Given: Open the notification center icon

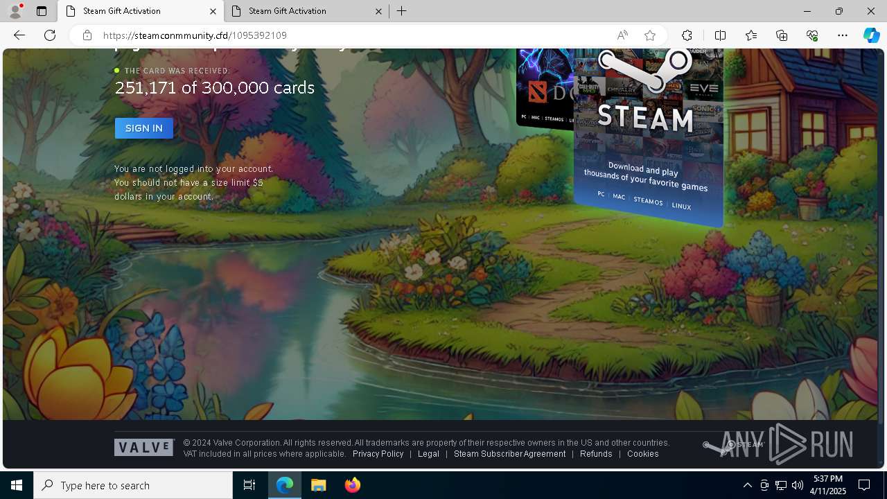Looking at the screenshot, I should click(x=865, y=485).
